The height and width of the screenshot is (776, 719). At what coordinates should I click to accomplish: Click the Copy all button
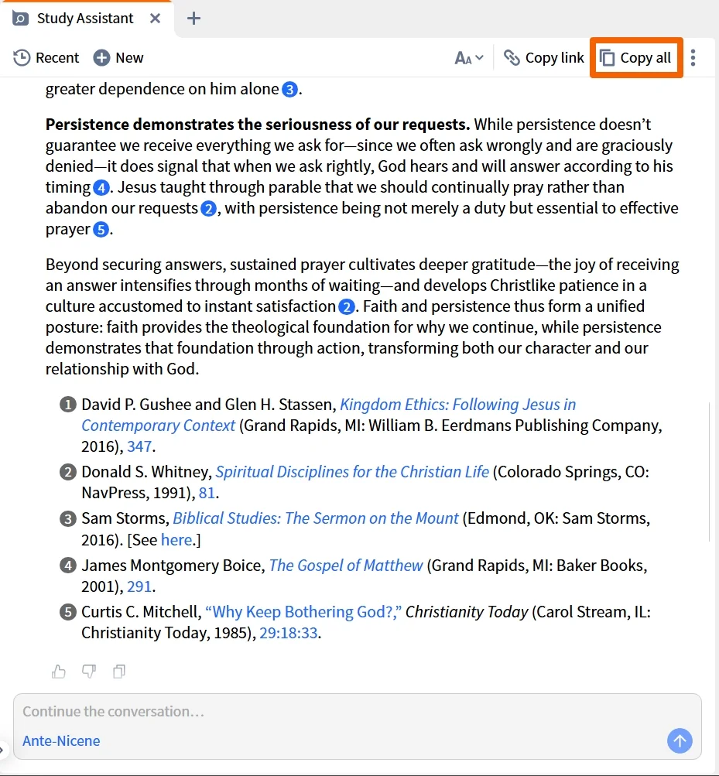636,58
